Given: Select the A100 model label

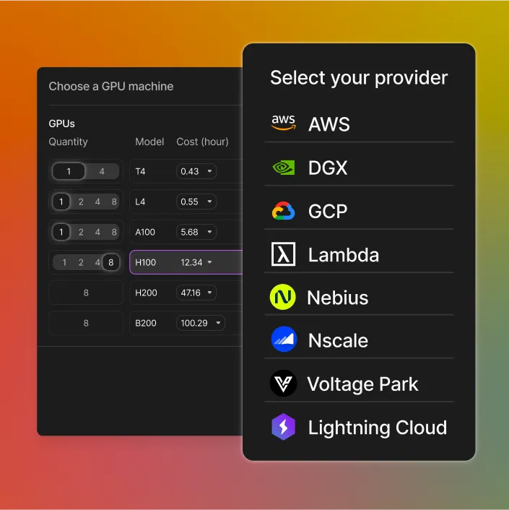Looking at the screenshot, I should point(145,232).
